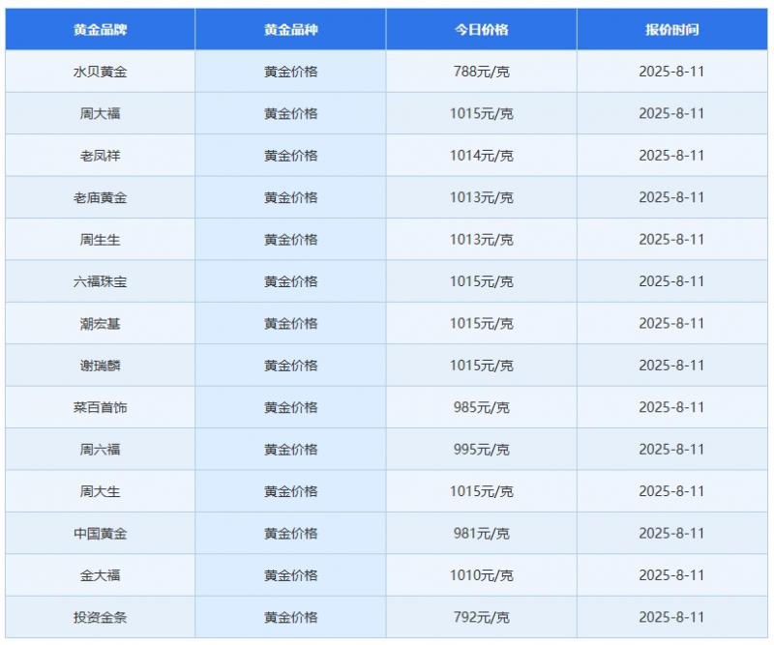Click 黄金价格 cell in 老凤祥 row
This screenshot has width=774, height=645.
(x=291, y=156)
